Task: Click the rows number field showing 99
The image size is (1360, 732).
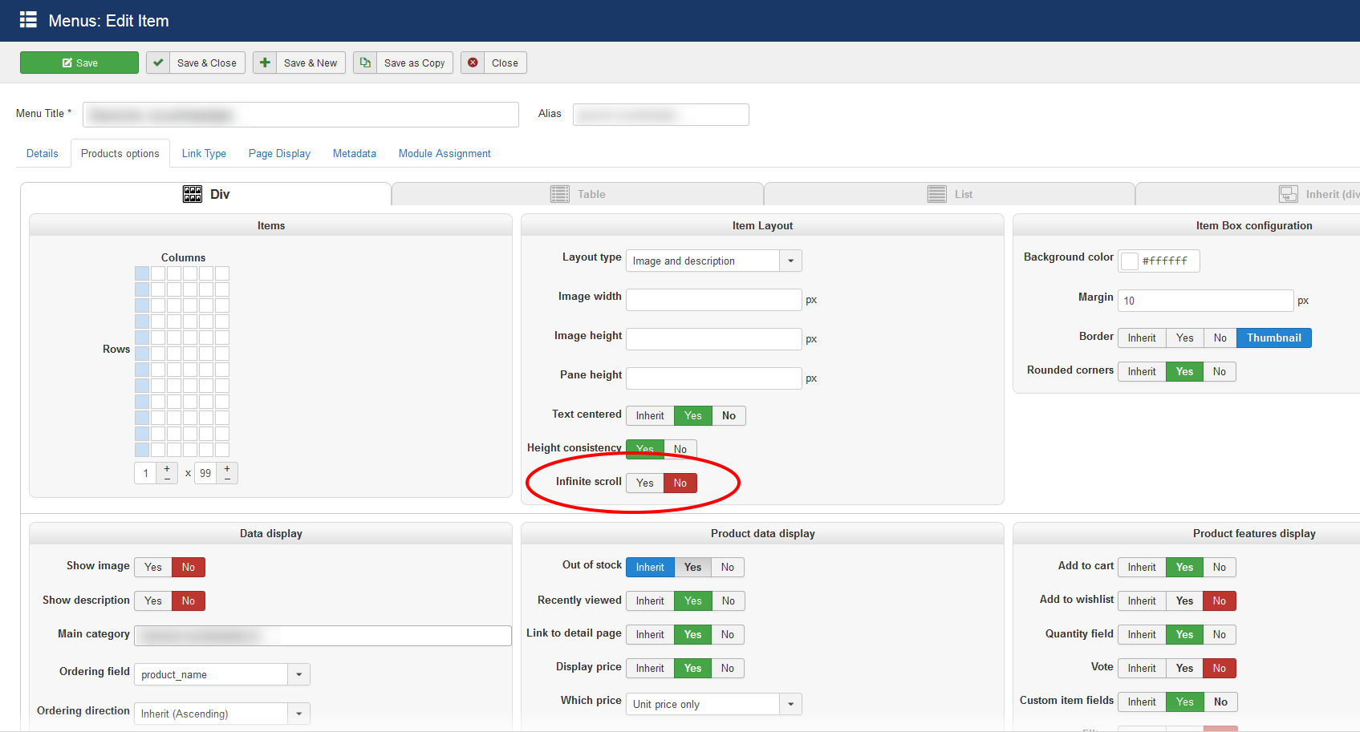Action: (206, 473)
